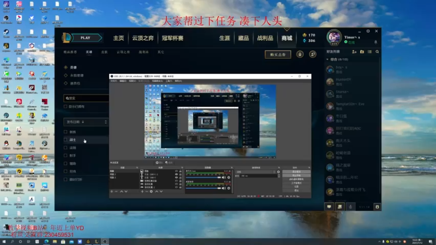Open the Windows Start menu

coord(4,242)
